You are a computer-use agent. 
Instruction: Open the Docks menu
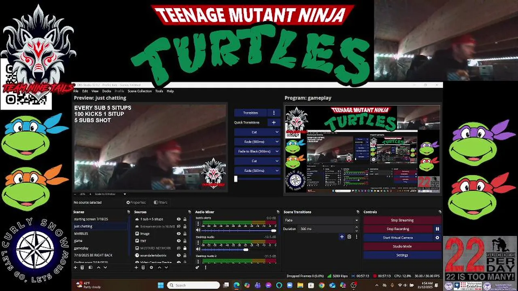tap(107, 91)
